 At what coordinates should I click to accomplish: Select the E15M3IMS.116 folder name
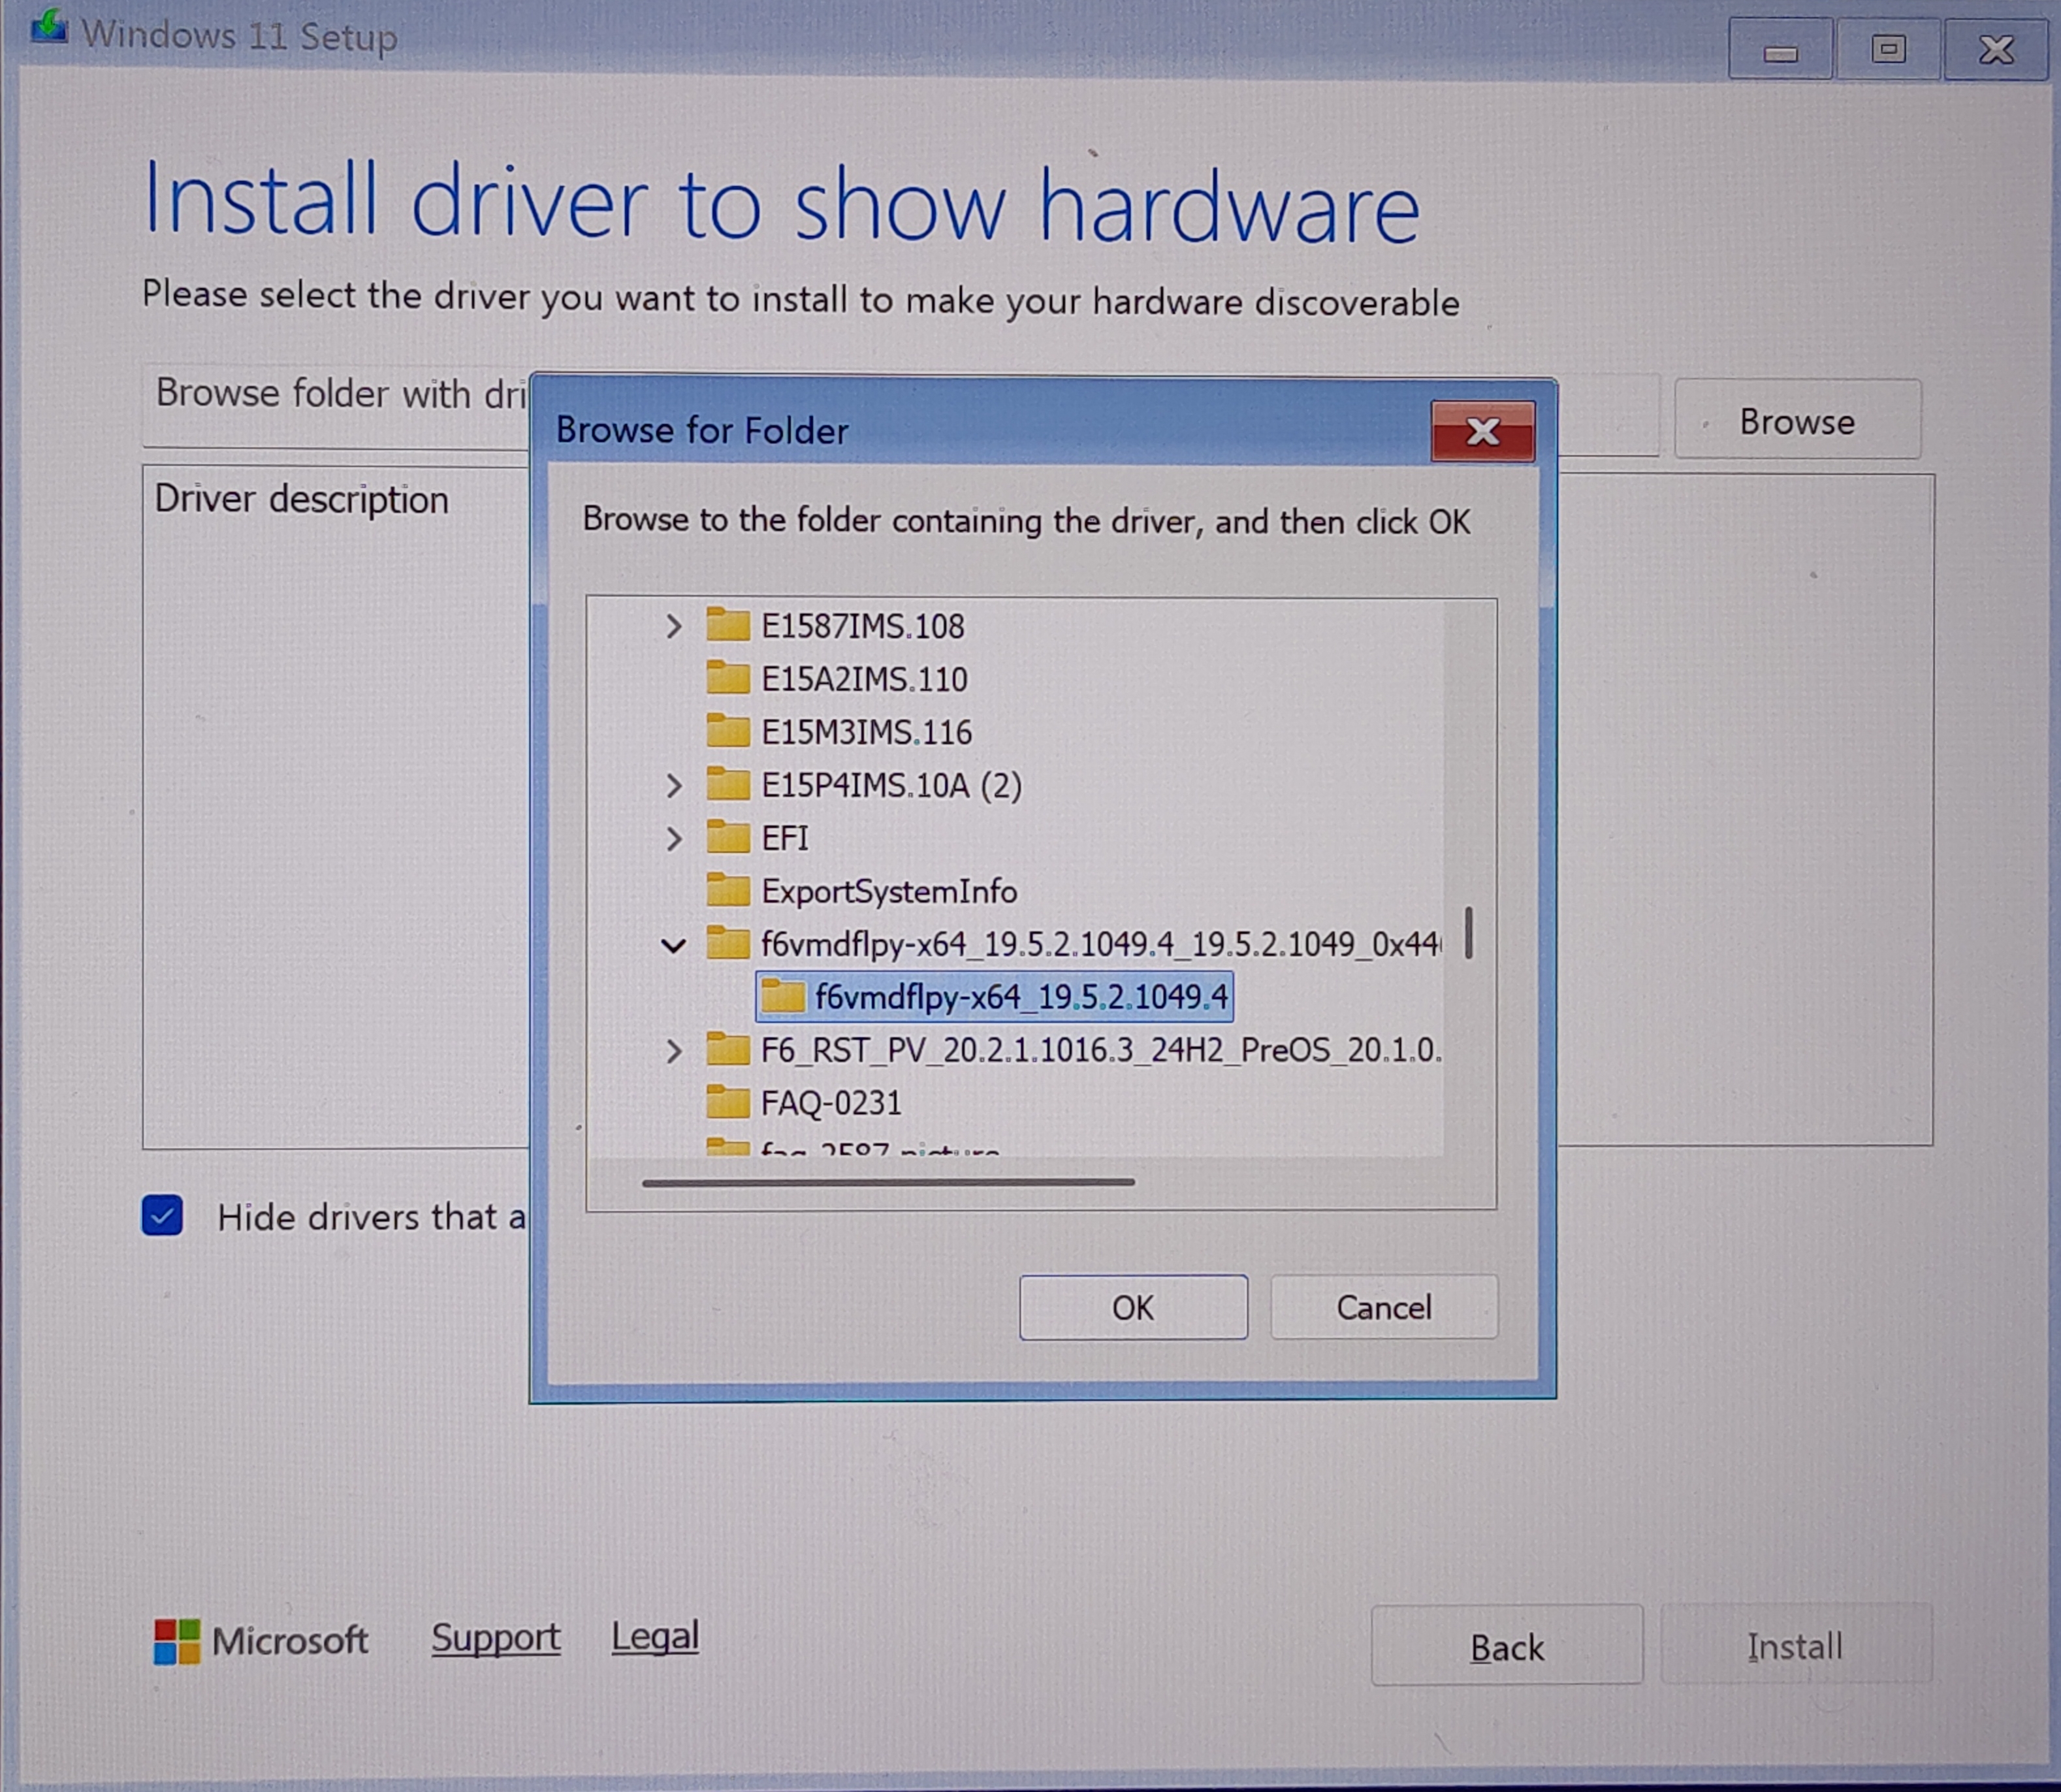866,732
